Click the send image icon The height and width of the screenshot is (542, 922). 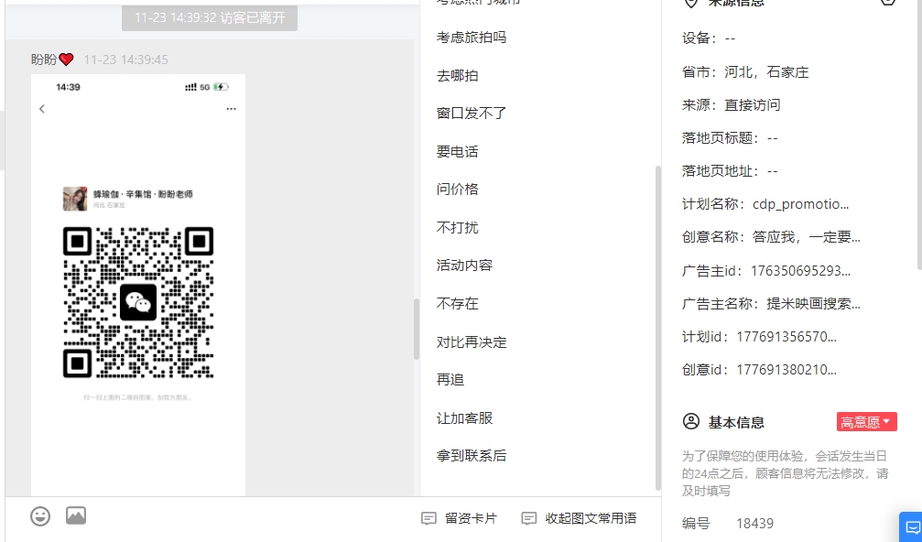click(x=76, y=515)
